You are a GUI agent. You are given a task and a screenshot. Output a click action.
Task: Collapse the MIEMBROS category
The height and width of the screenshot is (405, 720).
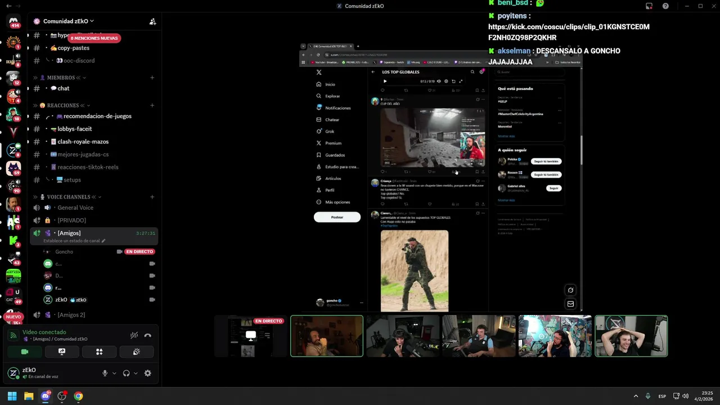(x=61, y=78)
